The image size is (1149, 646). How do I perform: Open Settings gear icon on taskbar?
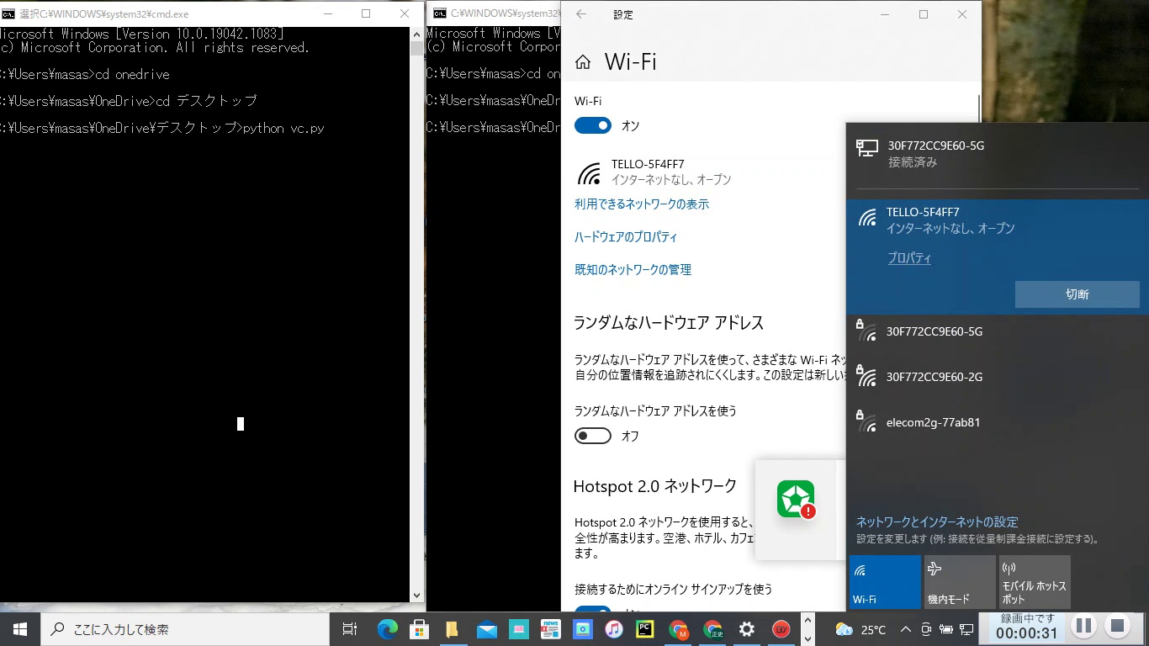[x=747, y=629]
